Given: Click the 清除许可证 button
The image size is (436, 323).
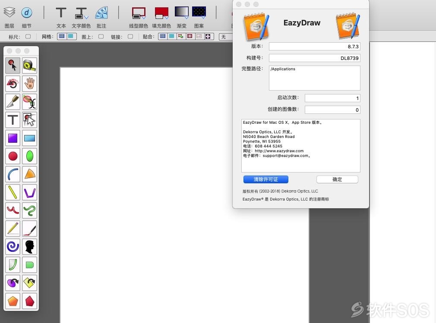Looking at the screenshot, I should coord(265,179).
